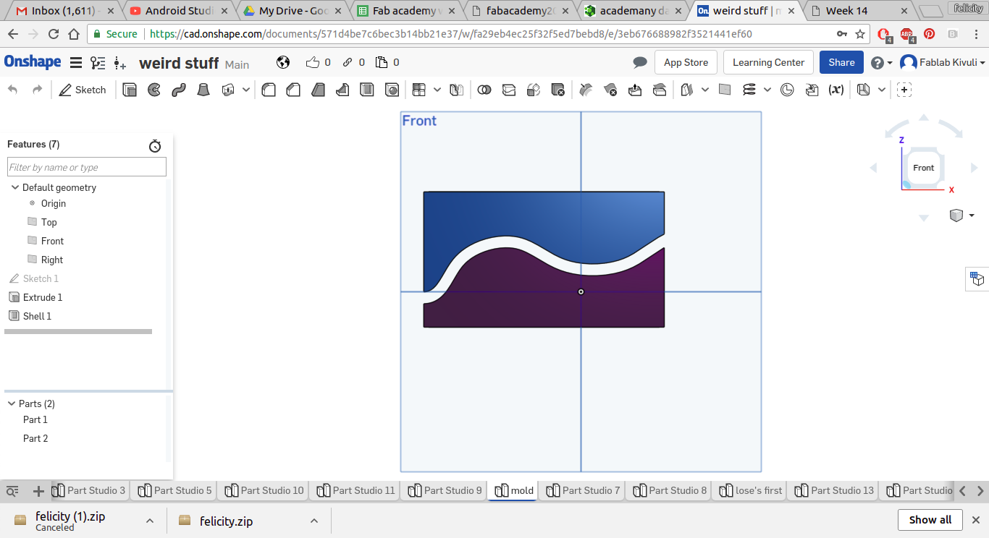This screenshot has height=538, width=989.
Task: Select the Rib tool
Action: coord(342,90)
